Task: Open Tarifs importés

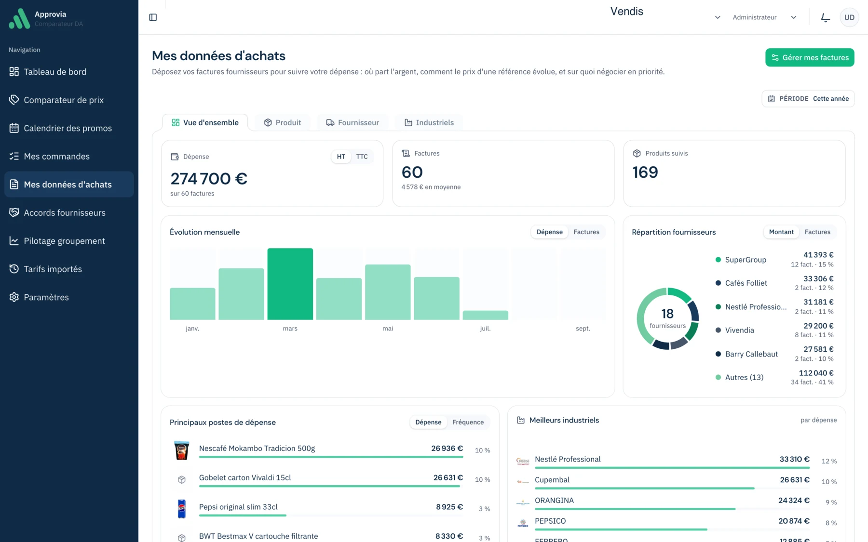Action: point(69,269)
